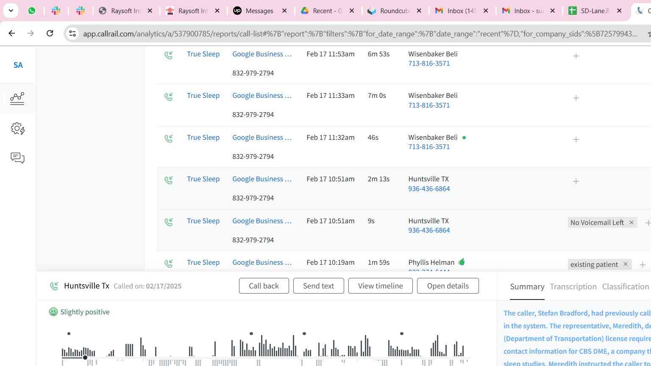Click the No Voicemail Left tag label
Viewport: 651px width, 366px height.
(597, 222)
